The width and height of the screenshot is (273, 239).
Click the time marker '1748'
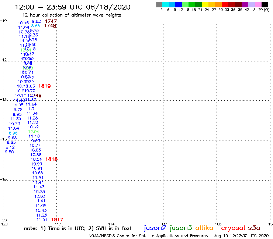50,26
